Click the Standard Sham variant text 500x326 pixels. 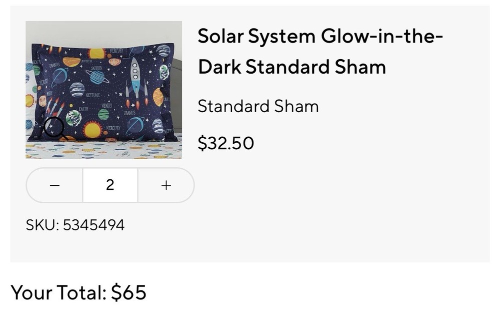pos(258,106)
